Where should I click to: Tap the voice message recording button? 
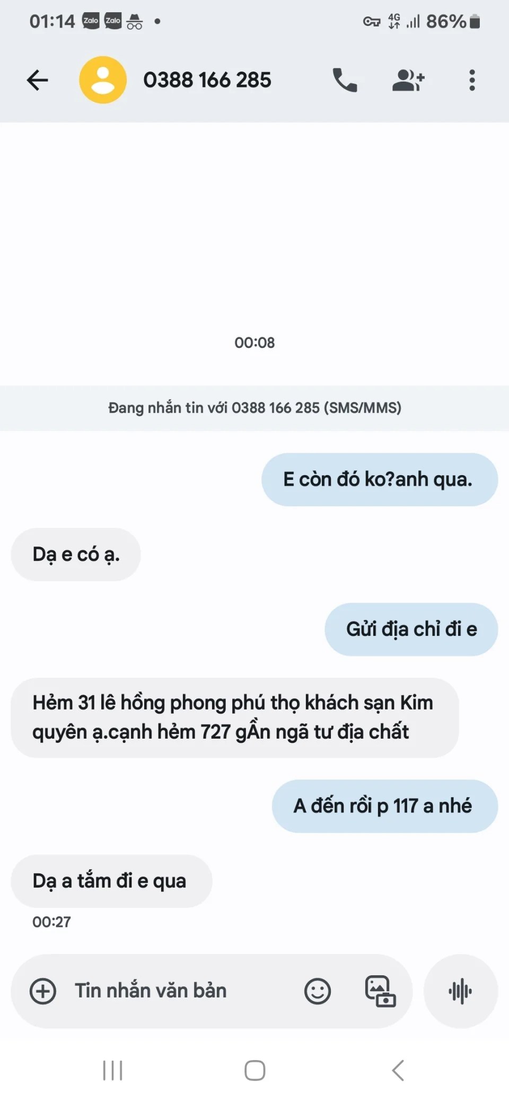tap(460, 991)
